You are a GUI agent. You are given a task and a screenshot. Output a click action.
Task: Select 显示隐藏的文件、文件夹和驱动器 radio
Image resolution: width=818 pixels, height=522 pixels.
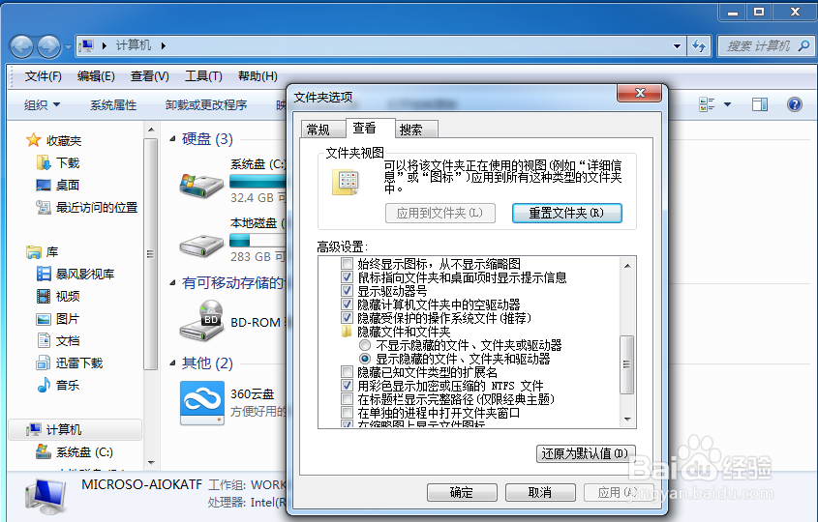click(365, 359)
